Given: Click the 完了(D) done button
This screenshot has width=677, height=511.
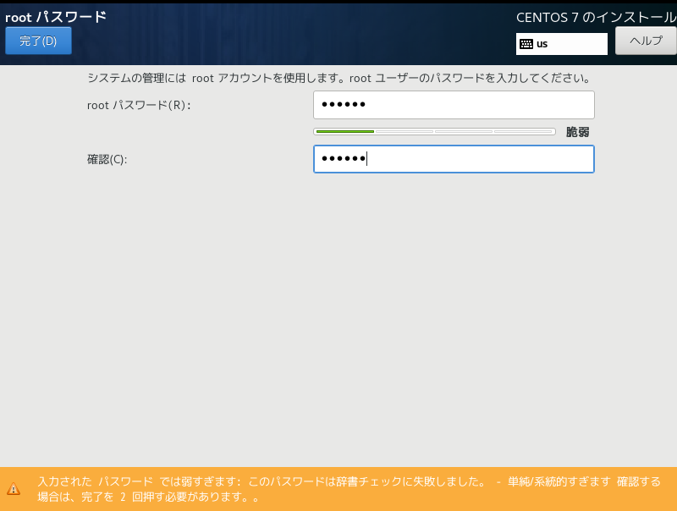Looking at the screenshot, I should 38,41.
